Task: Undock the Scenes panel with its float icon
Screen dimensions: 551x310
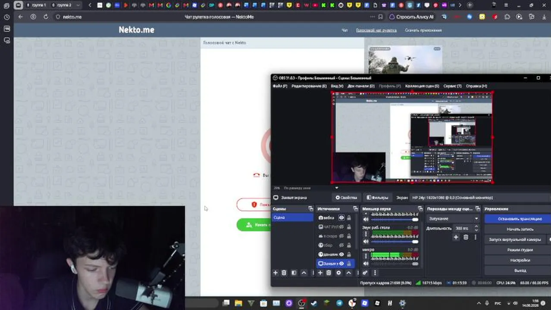Action: [x=310, y=209]
